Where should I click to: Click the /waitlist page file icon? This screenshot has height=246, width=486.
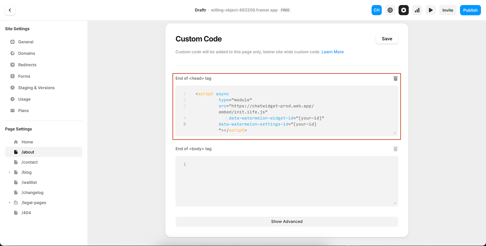(16, 182)
